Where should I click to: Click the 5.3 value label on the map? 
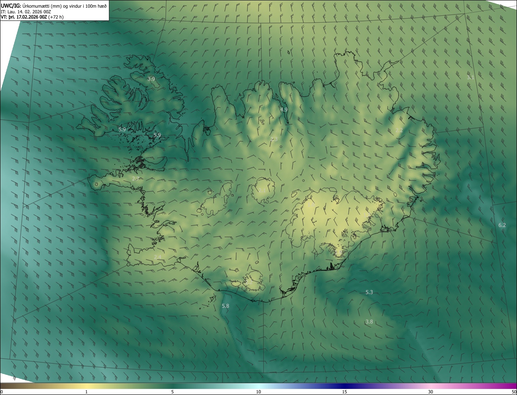369,292
